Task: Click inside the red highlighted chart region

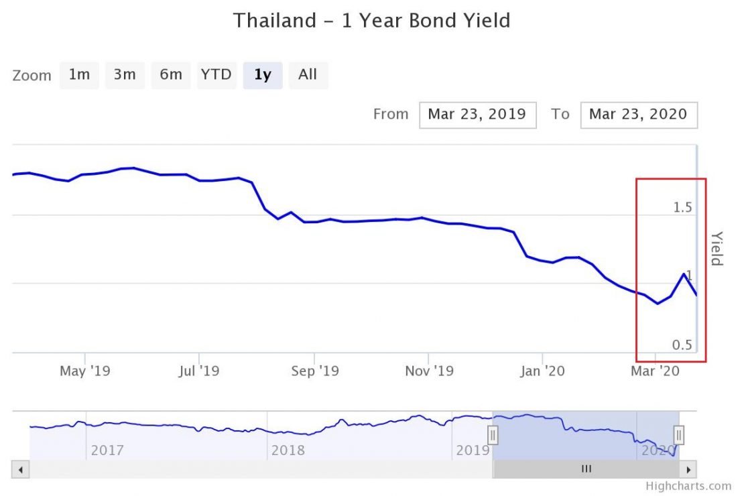Action: pos(670,268)
